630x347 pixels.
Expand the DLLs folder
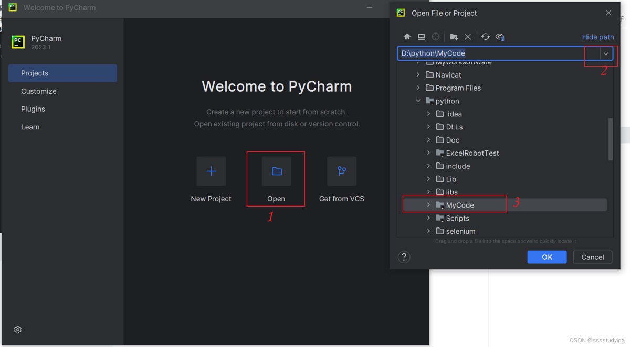[428, 127]
